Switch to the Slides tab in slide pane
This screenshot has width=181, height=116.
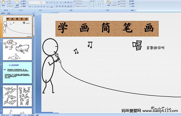(3, 13)
